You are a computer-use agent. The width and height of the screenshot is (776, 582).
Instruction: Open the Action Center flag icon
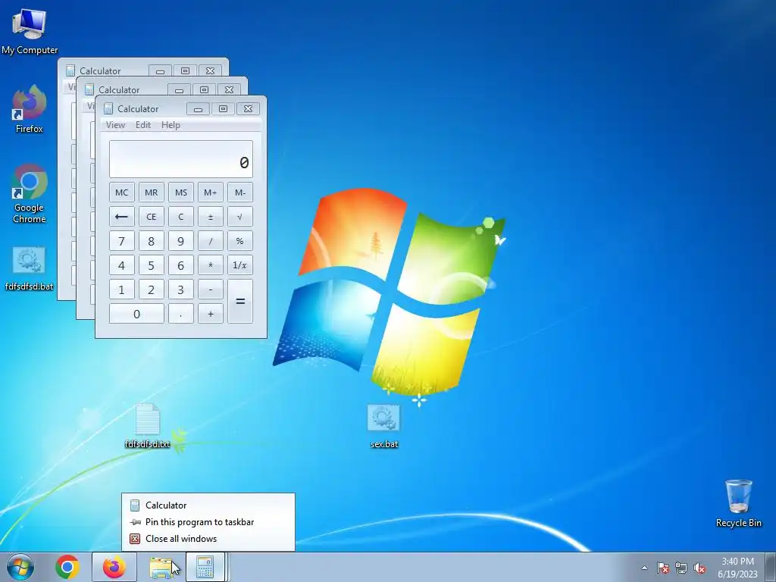[x=662, y=568]
